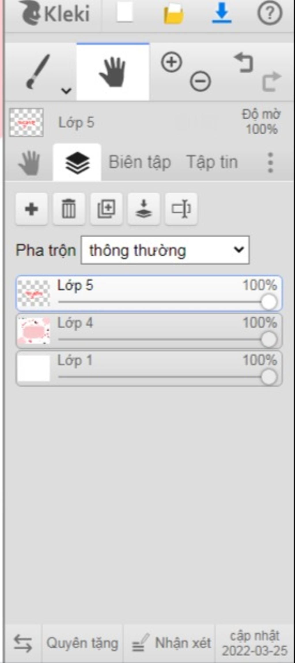Activate the Hand pan tool
Image resolution: width=295 pixels, height=663 pixels.
pos(113,72)
